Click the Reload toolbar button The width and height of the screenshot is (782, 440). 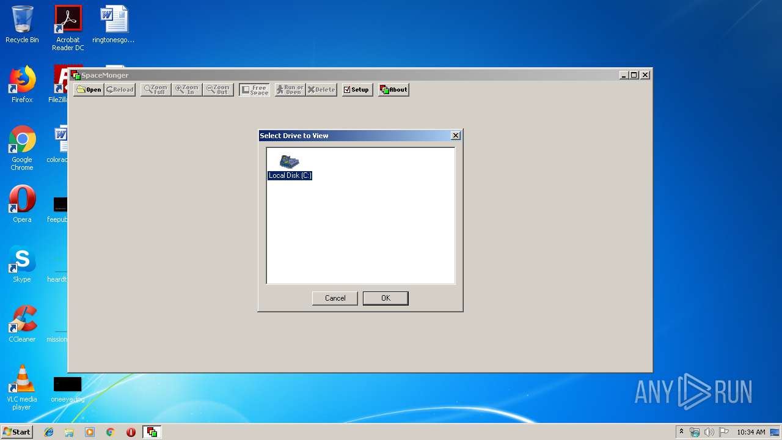point(120,90)
